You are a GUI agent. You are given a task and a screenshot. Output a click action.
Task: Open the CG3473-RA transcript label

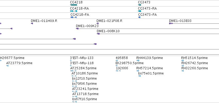click(x=147, y=8)
